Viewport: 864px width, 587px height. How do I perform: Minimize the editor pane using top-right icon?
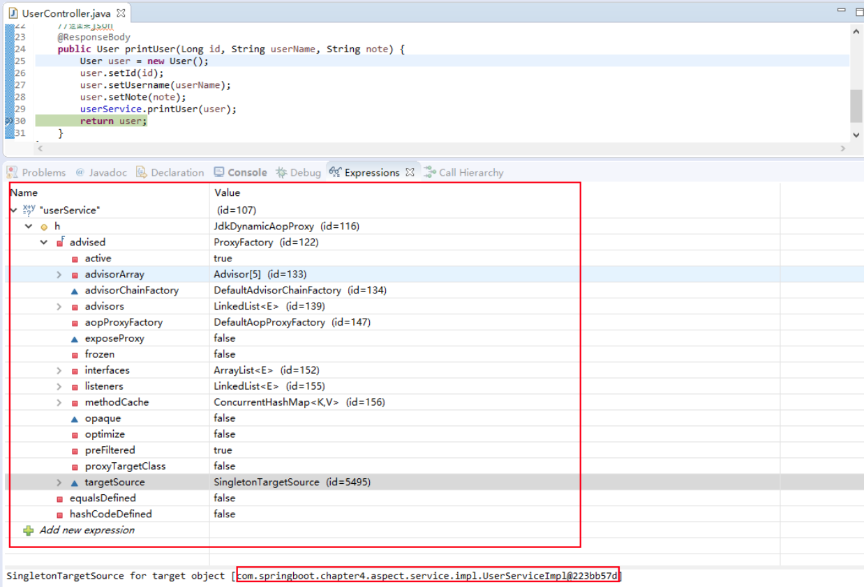pyautogui.click(x=841, y=10)
